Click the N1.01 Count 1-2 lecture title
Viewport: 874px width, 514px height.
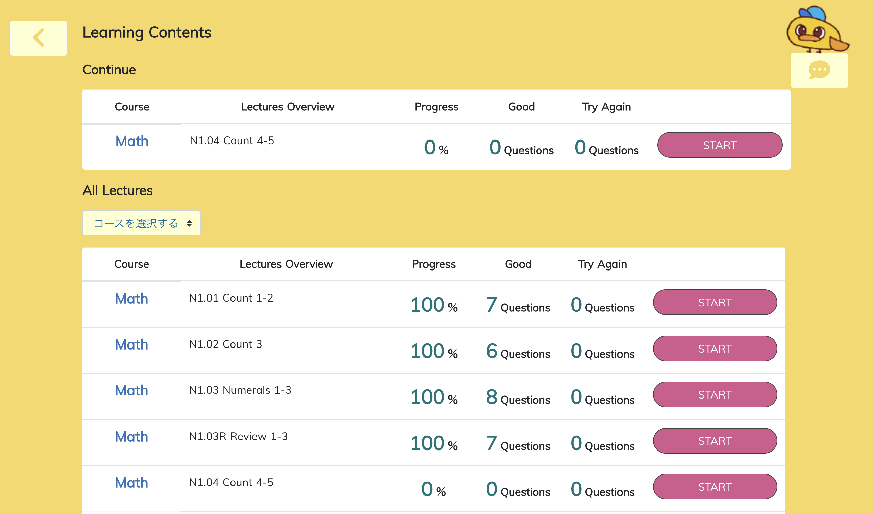[x=231, y=298]
